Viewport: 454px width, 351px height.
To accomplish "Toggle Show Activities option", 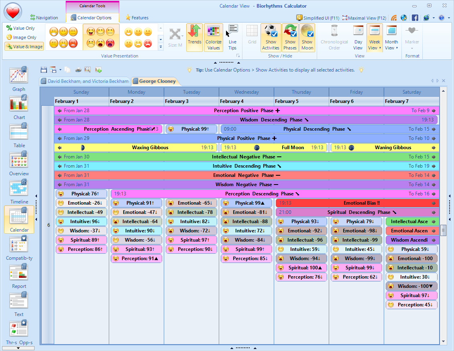I will 271,38.
